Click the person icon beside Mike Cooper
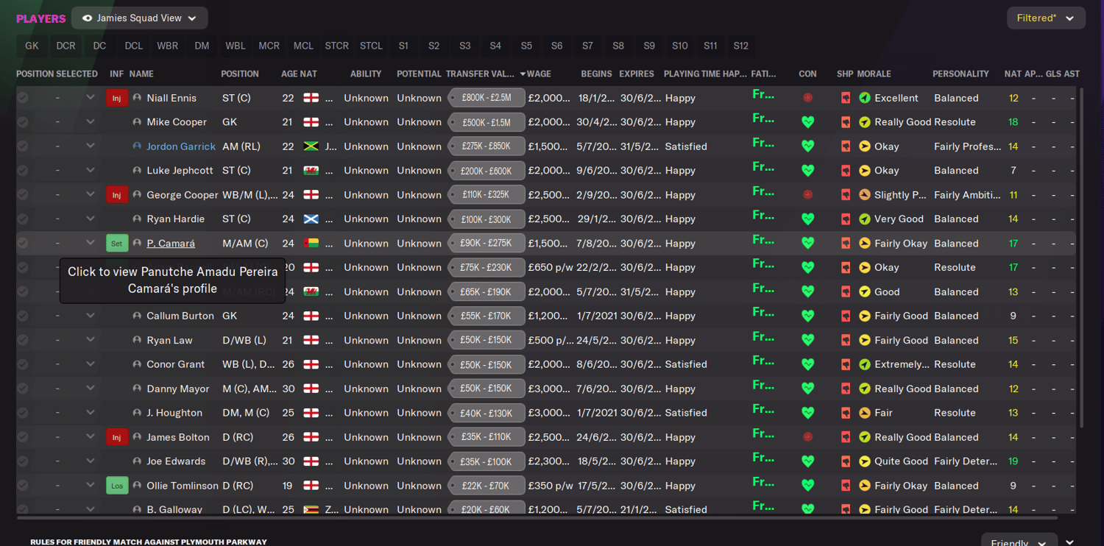Viewport: 1104px width, 546px height. 137,122
